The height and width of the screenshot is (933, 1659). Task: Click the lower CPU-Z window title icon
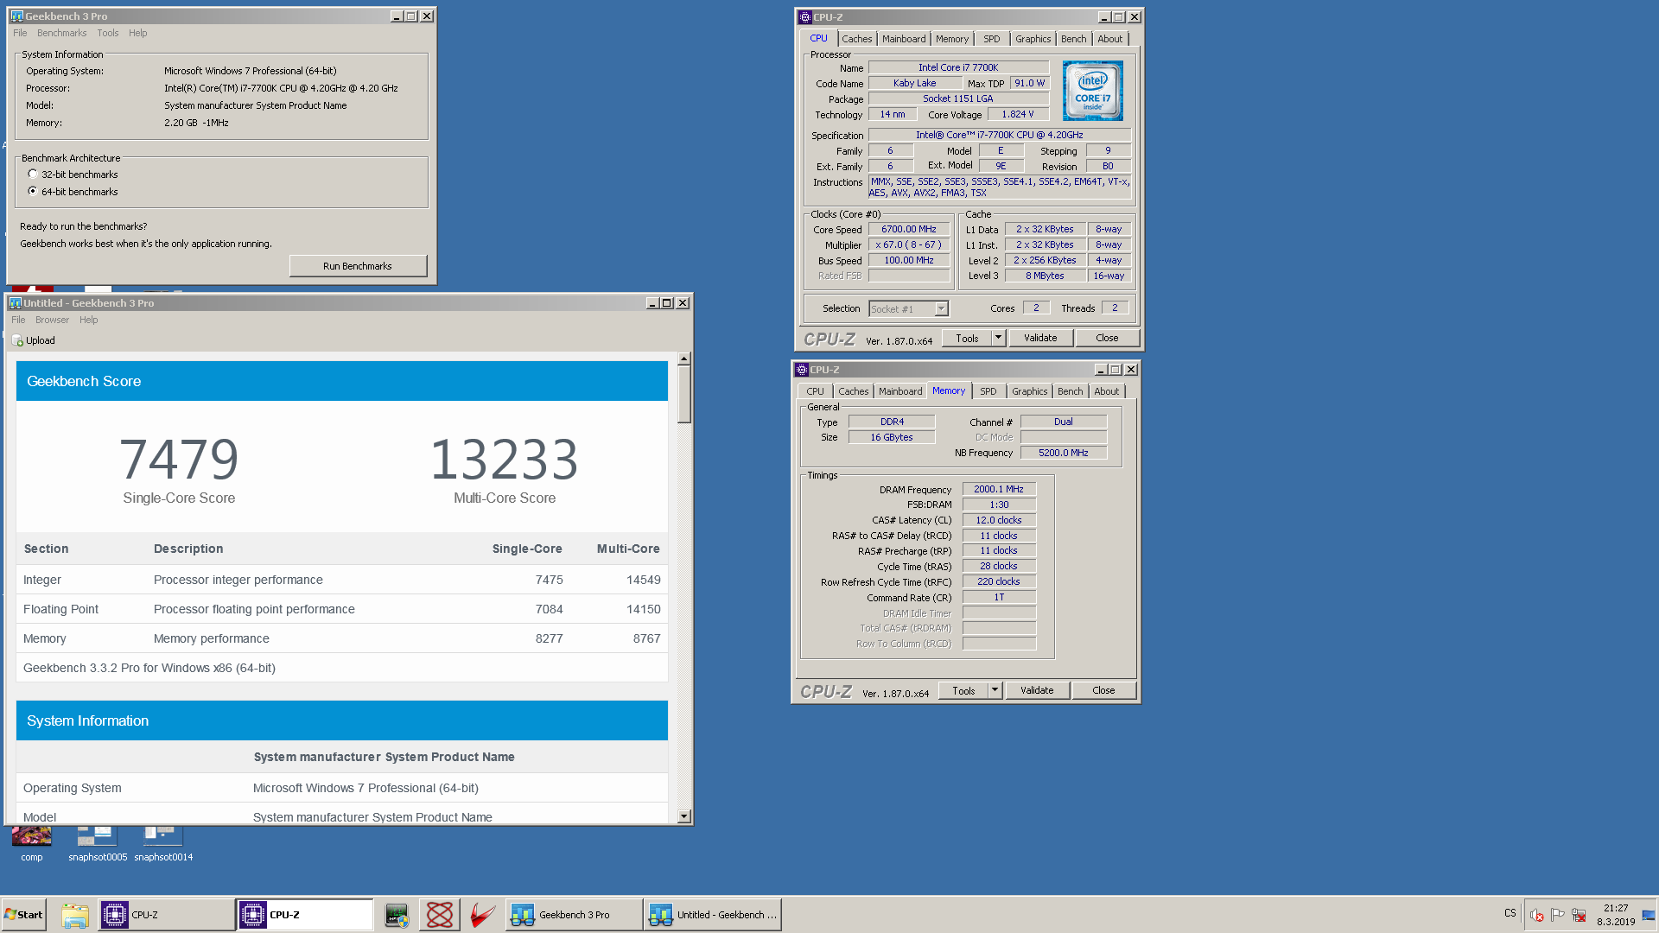click(801, 370)
